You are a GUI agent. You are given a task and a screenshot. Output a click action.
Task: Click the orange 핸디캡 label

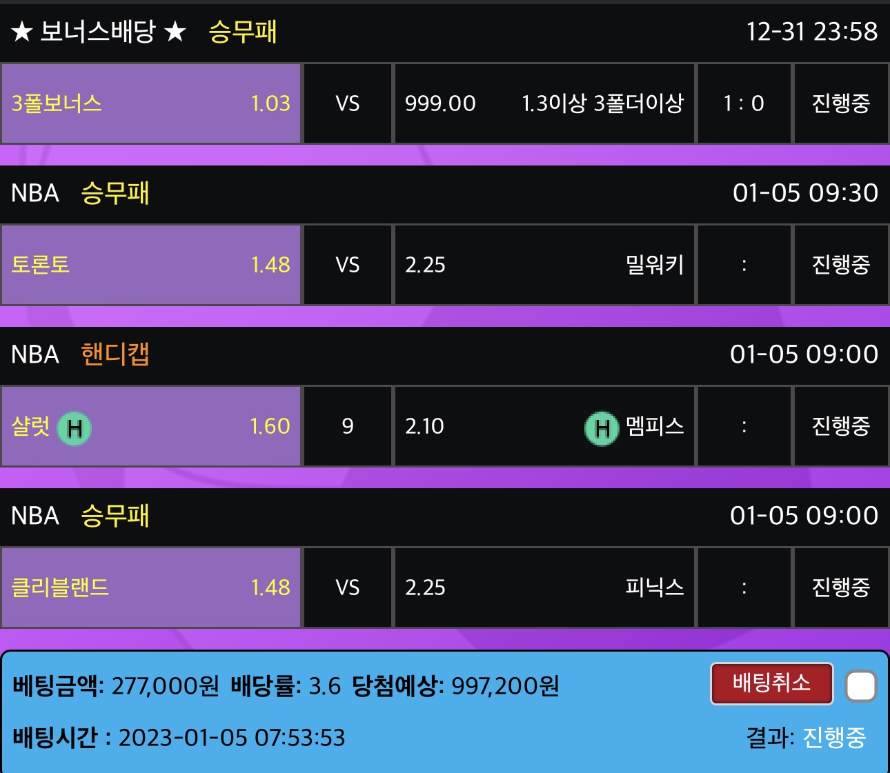coord(115,354)
